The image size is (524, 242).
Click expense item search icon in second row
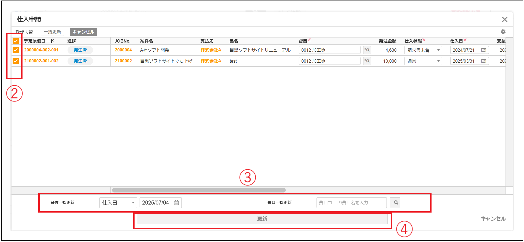click(367, 61)
